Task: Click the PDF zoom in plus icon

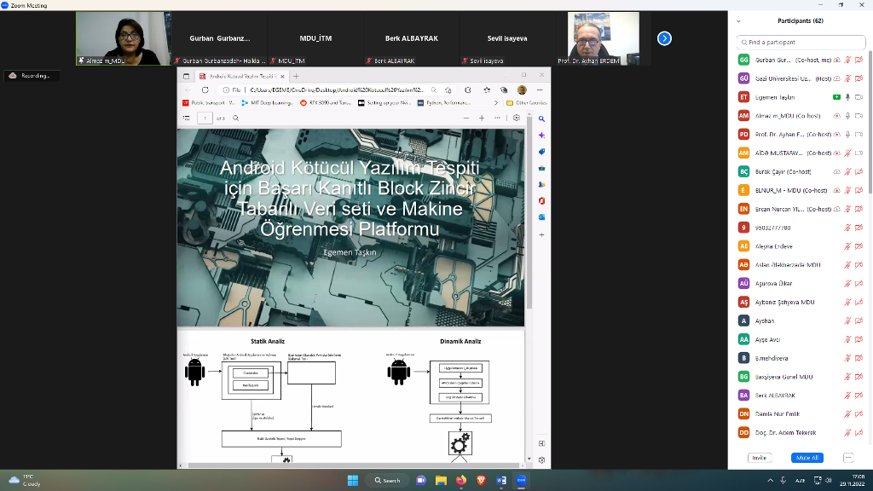Action: 482,118
